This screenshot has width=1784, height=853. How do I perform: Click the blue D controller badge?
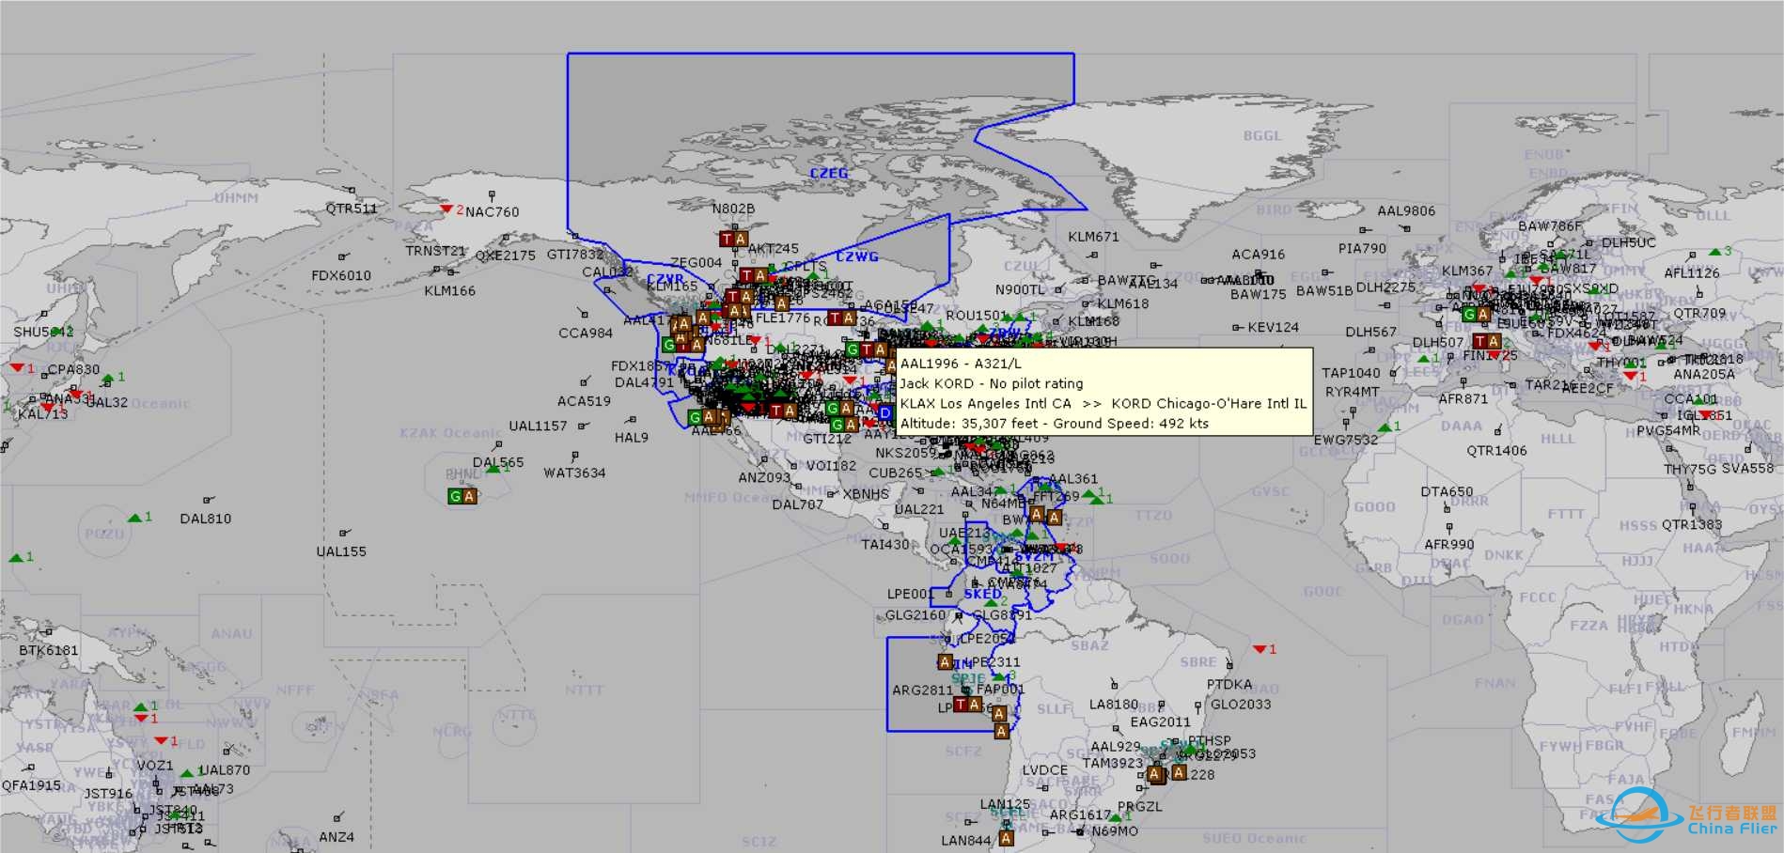point(884,412)
